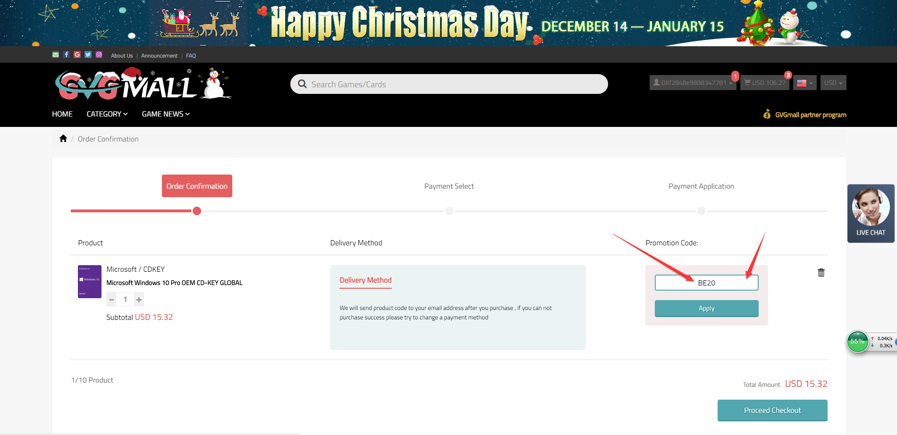Image resolution: width=897 pixels, height=435 pixels.
Task: Open the GAME NEWS menu
Action: pos(166,114)
